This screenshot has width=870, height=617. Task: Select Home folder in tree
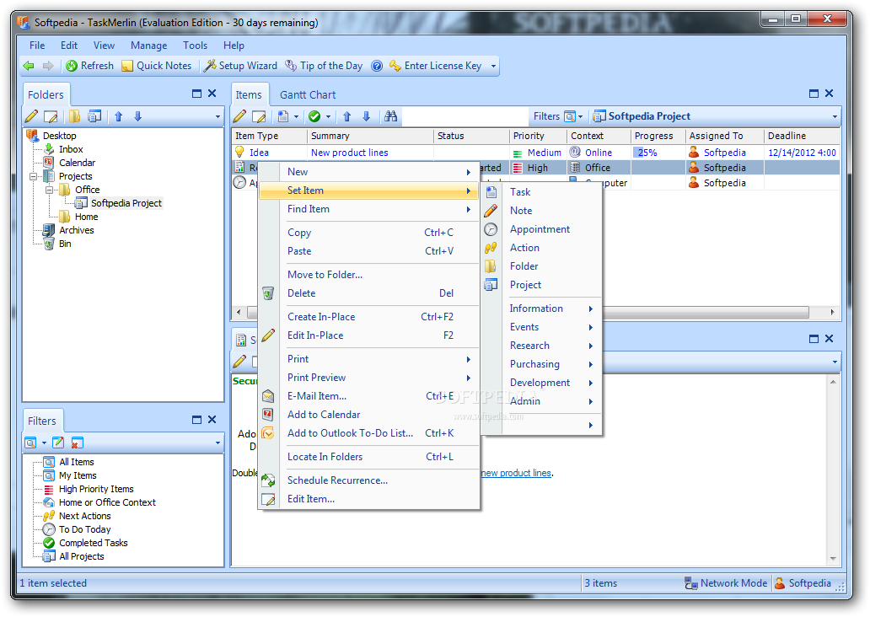click(x=87, y=217)
